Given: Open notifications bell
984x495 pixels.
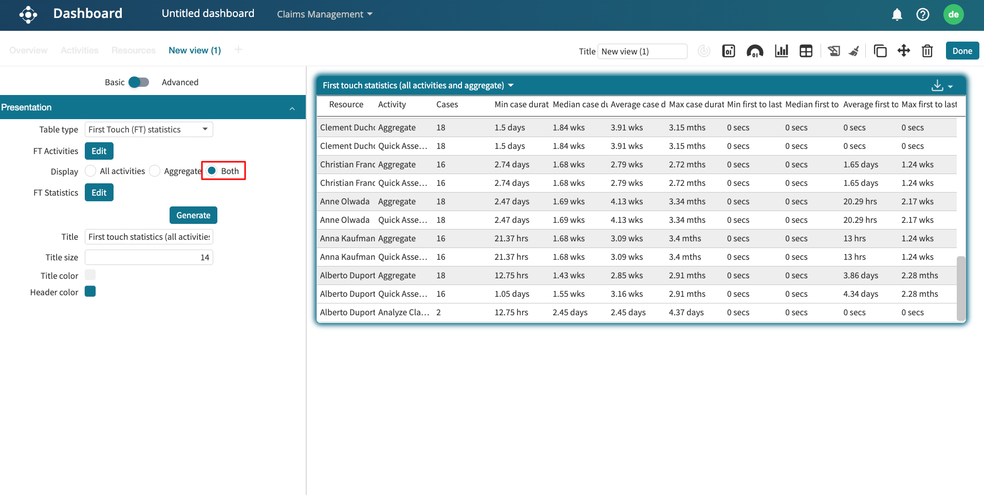Looking at the screenshot, I should [897, 14].
